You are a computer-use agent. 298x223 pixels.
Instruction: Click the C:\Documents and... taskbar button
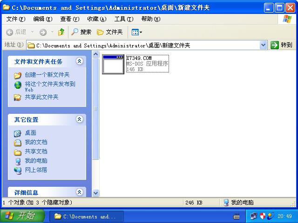pyautogui.click(x=87, y=216)
